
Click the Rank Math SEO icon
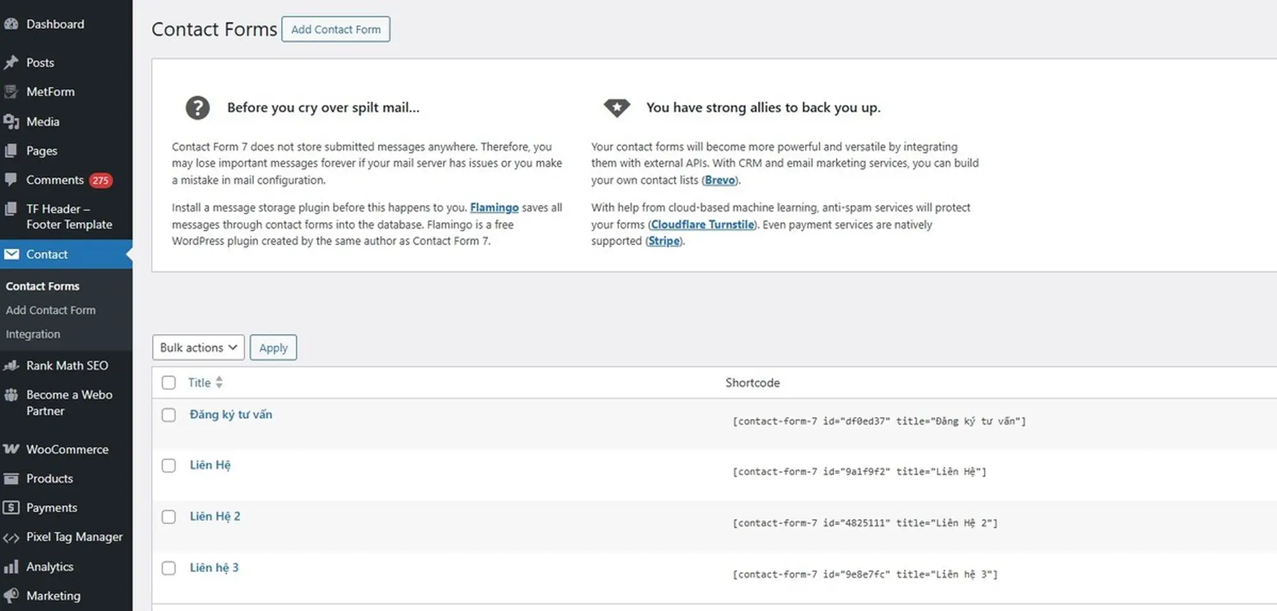11,365
